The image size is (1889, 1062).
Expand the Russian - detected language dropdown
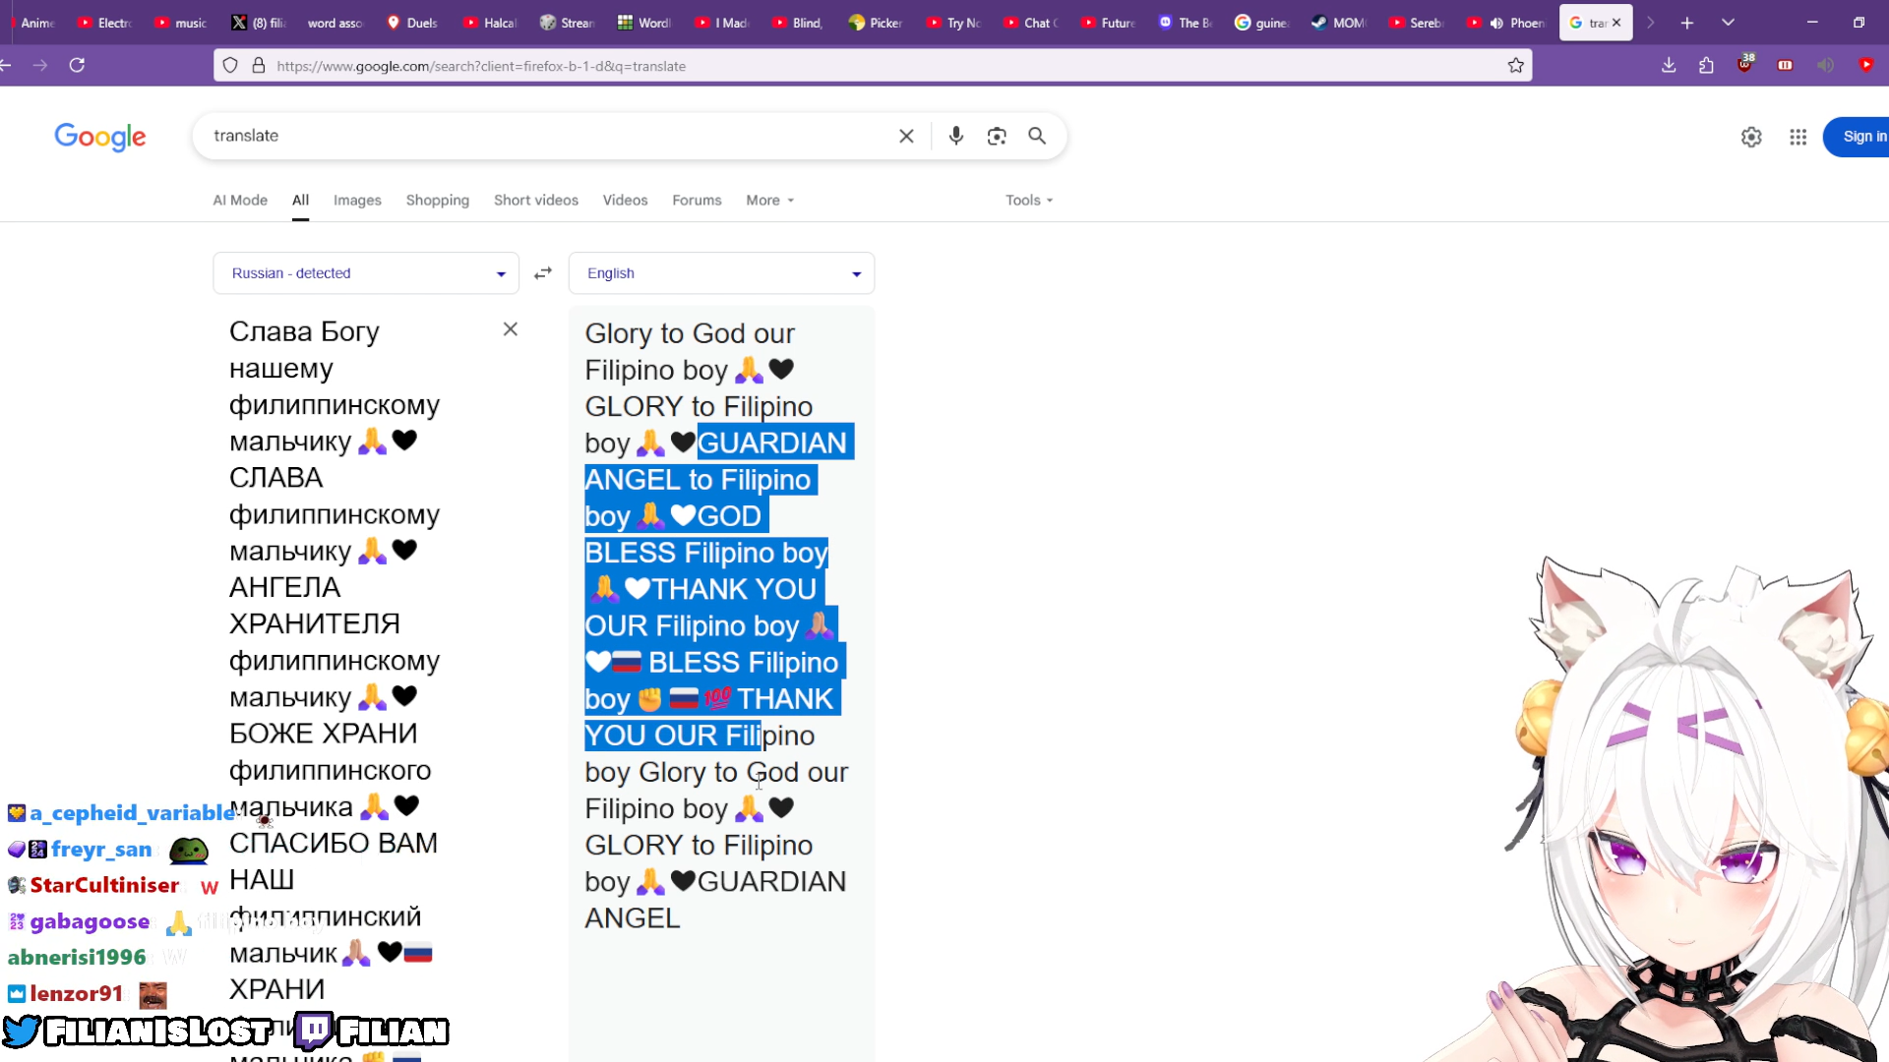point(365,273)
